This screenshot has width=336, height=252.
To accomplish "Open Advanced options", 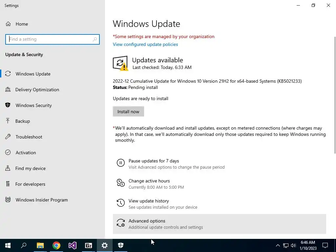I will click(x=220, y=224).
